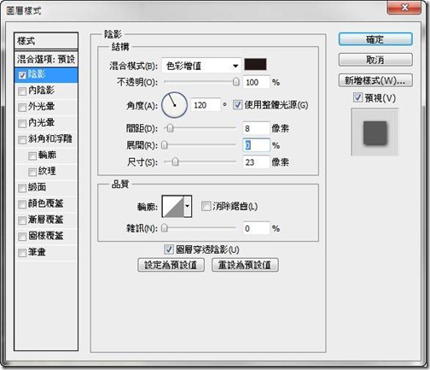The image size is (430, 370).
Task: Enable the 緞面 satin checkbox
Action: coord(22,188)
